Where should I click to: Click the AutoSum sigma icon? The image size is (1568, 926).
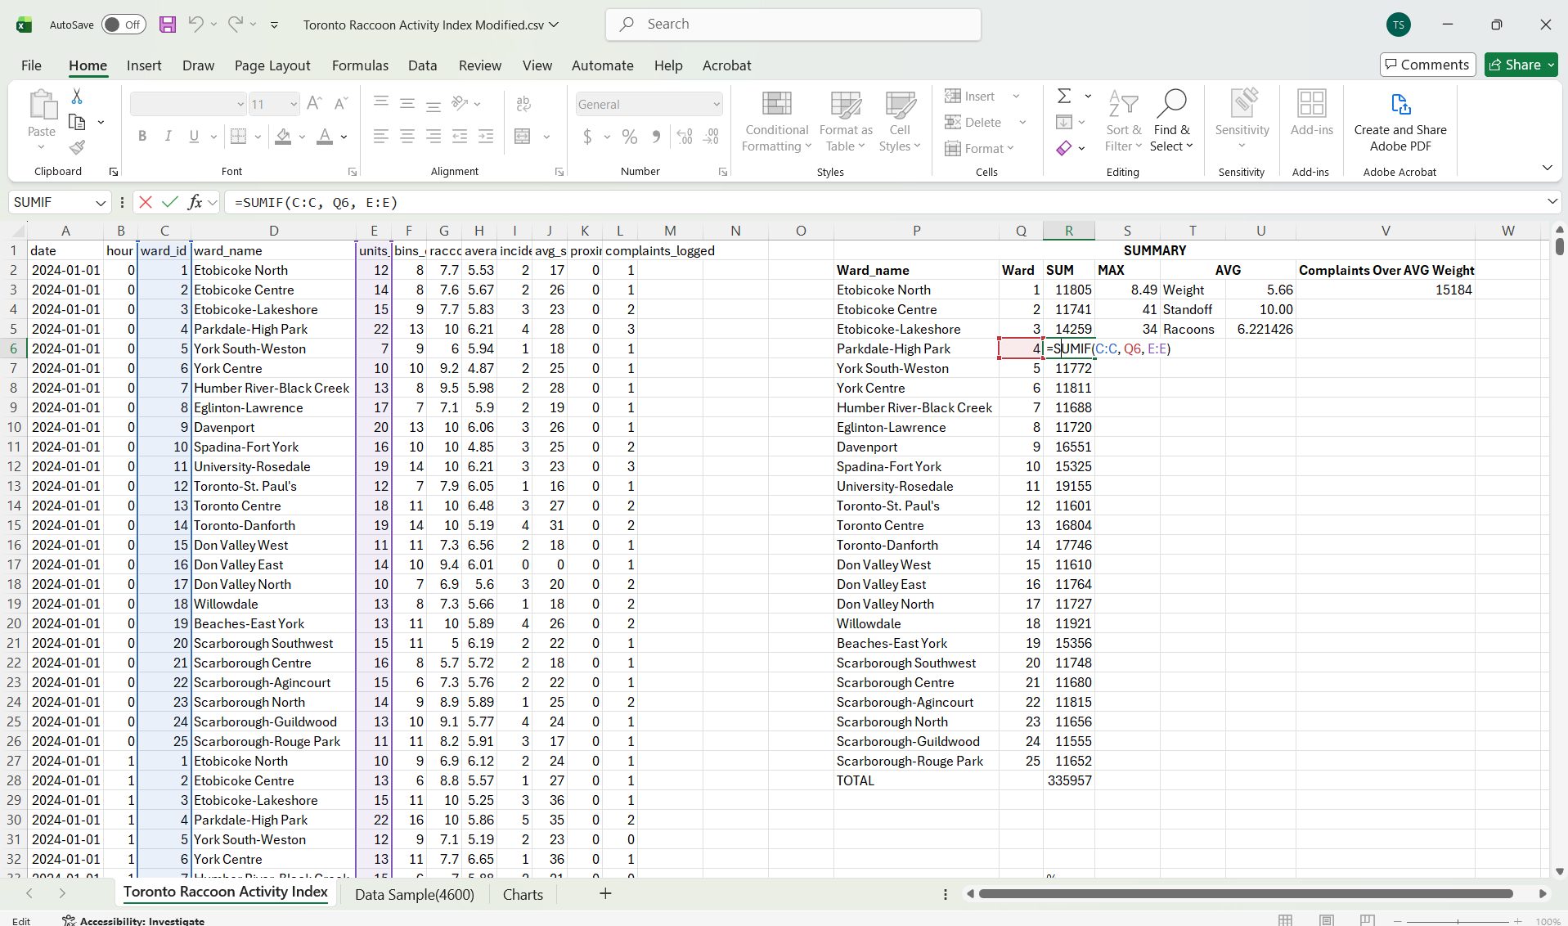point(1064,97)
